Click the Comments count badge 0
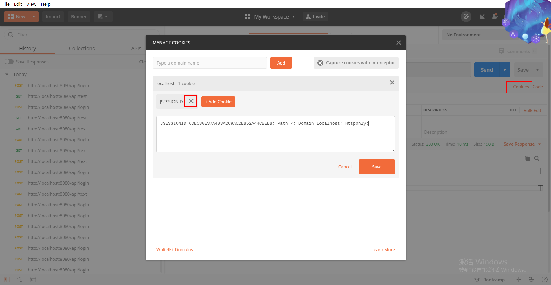 534,51
